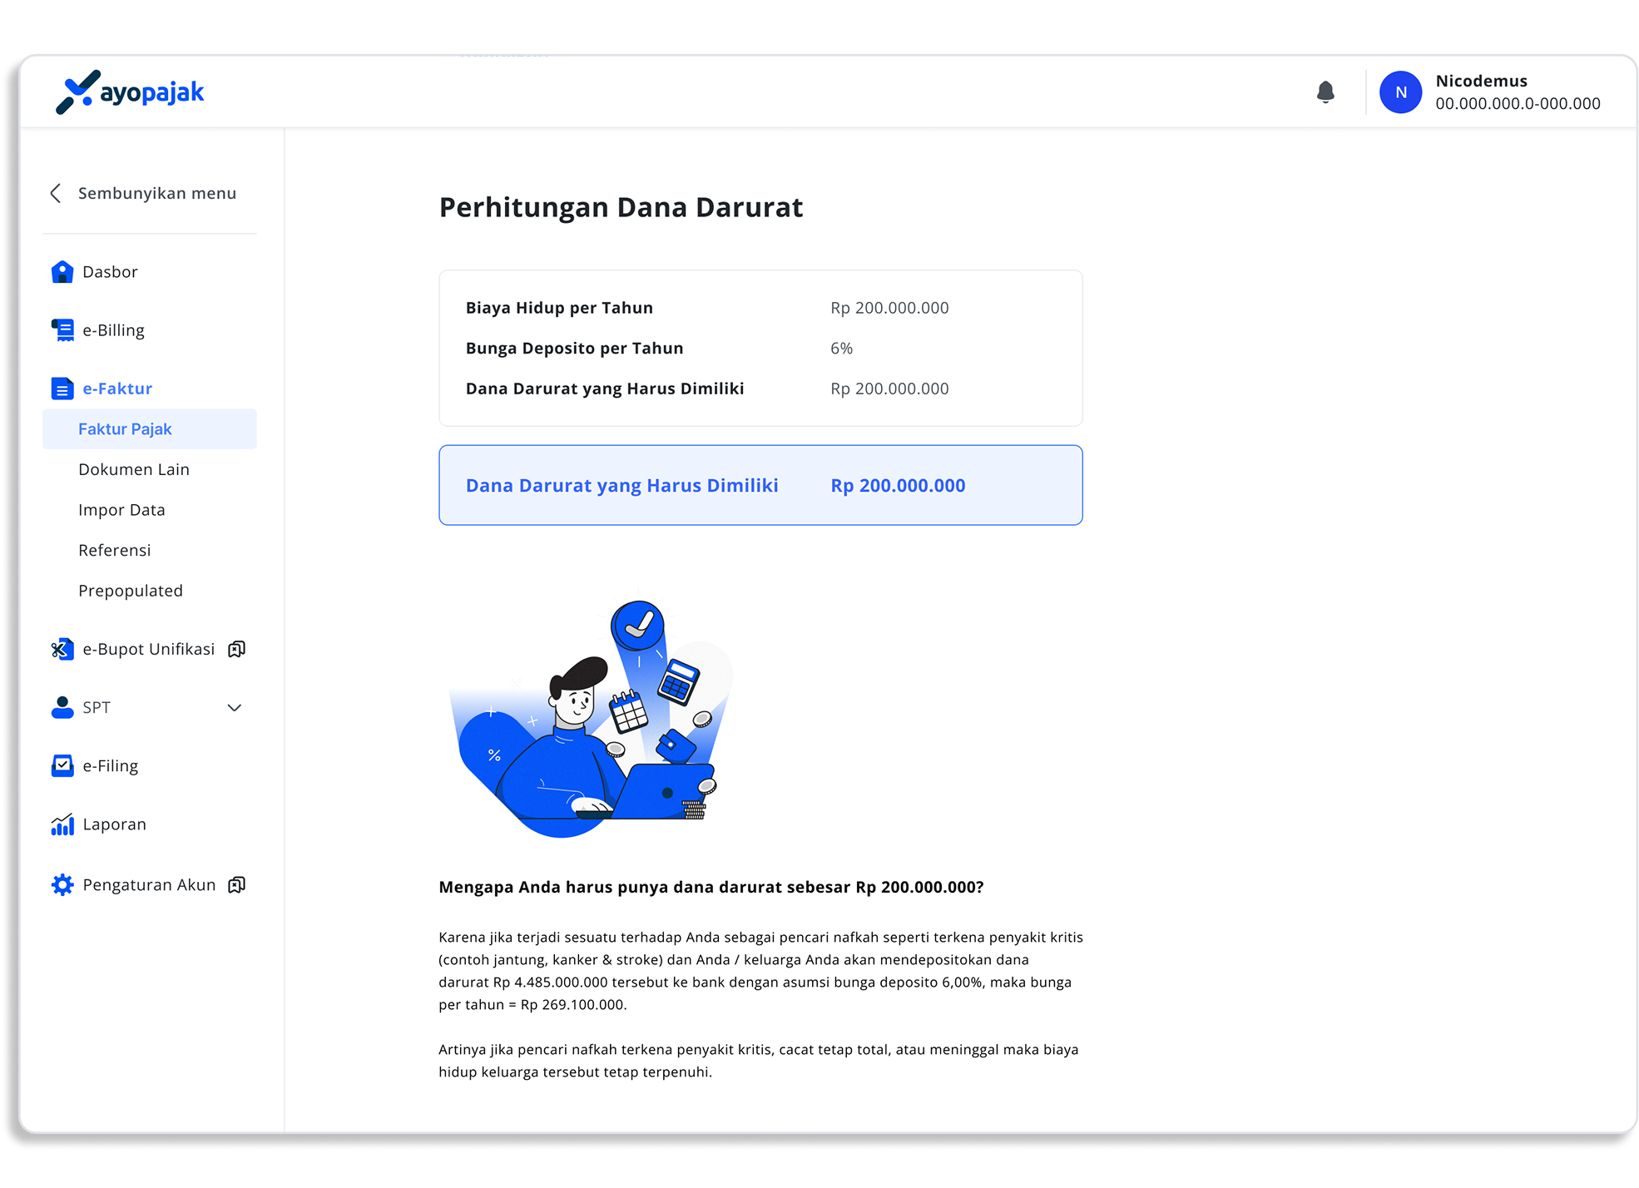Click the ayopajak logo

[131, 92]
